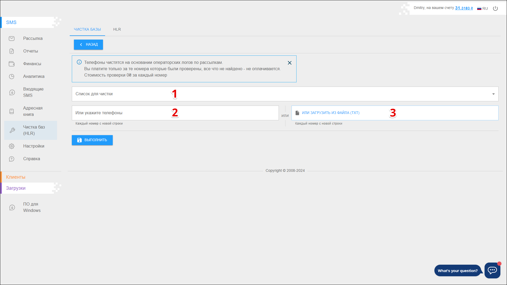Expand the Клиенты sidebar section
This screenshot has height=285, width=507.
[16, 177]
